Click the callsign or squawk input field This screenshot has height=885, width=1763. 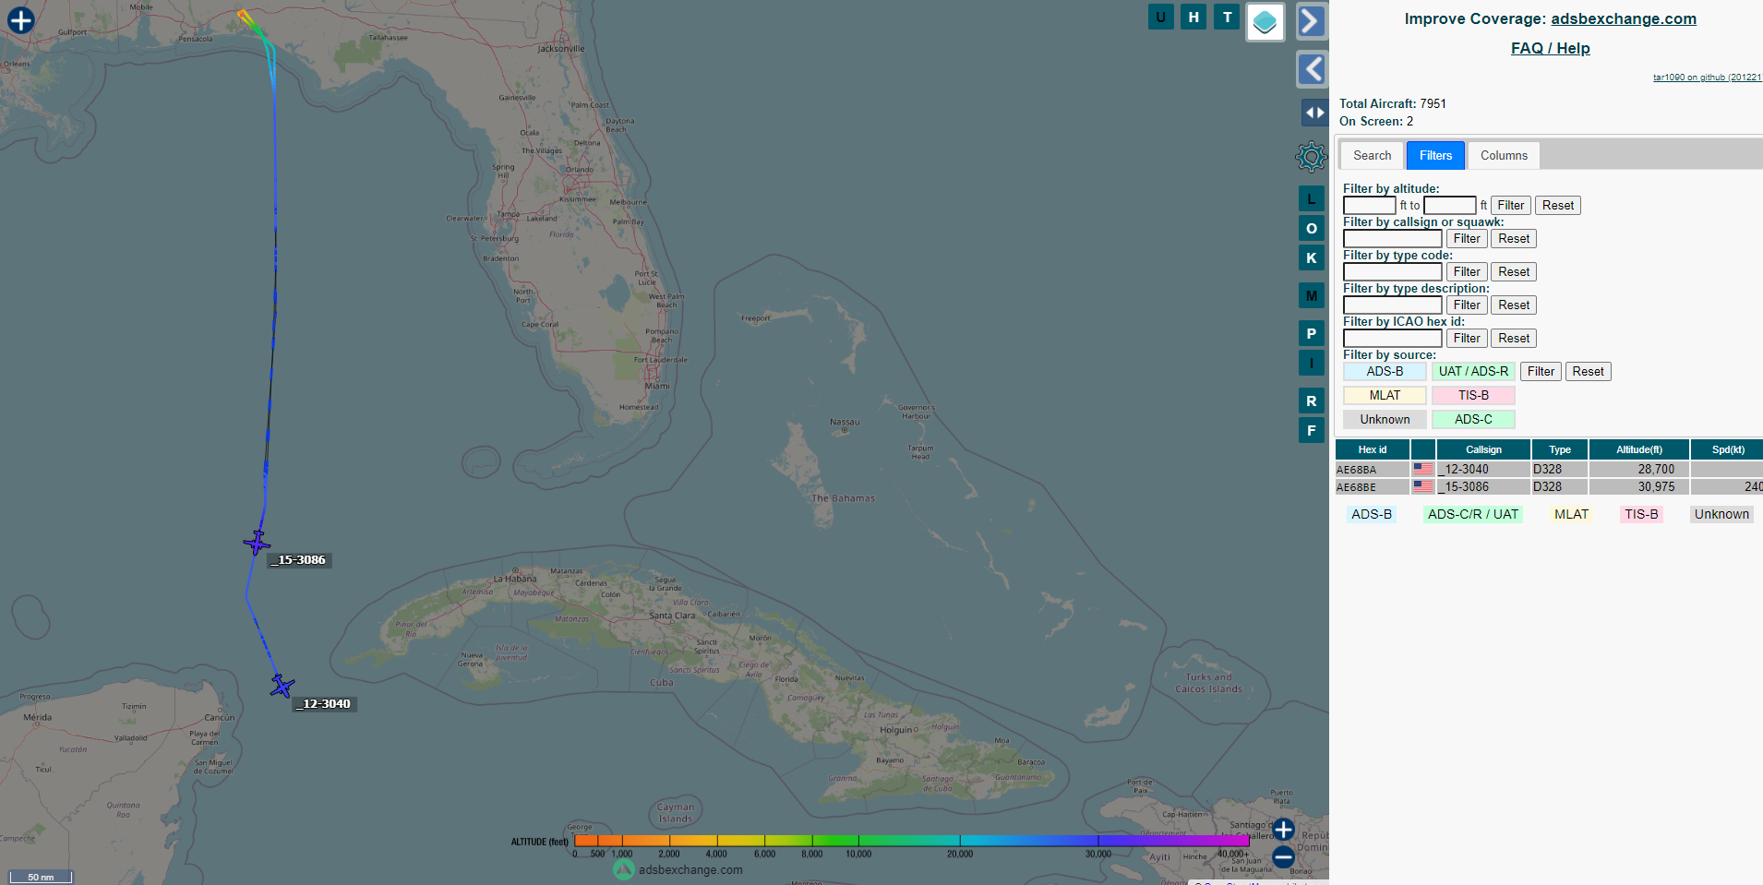[1393, 238]
